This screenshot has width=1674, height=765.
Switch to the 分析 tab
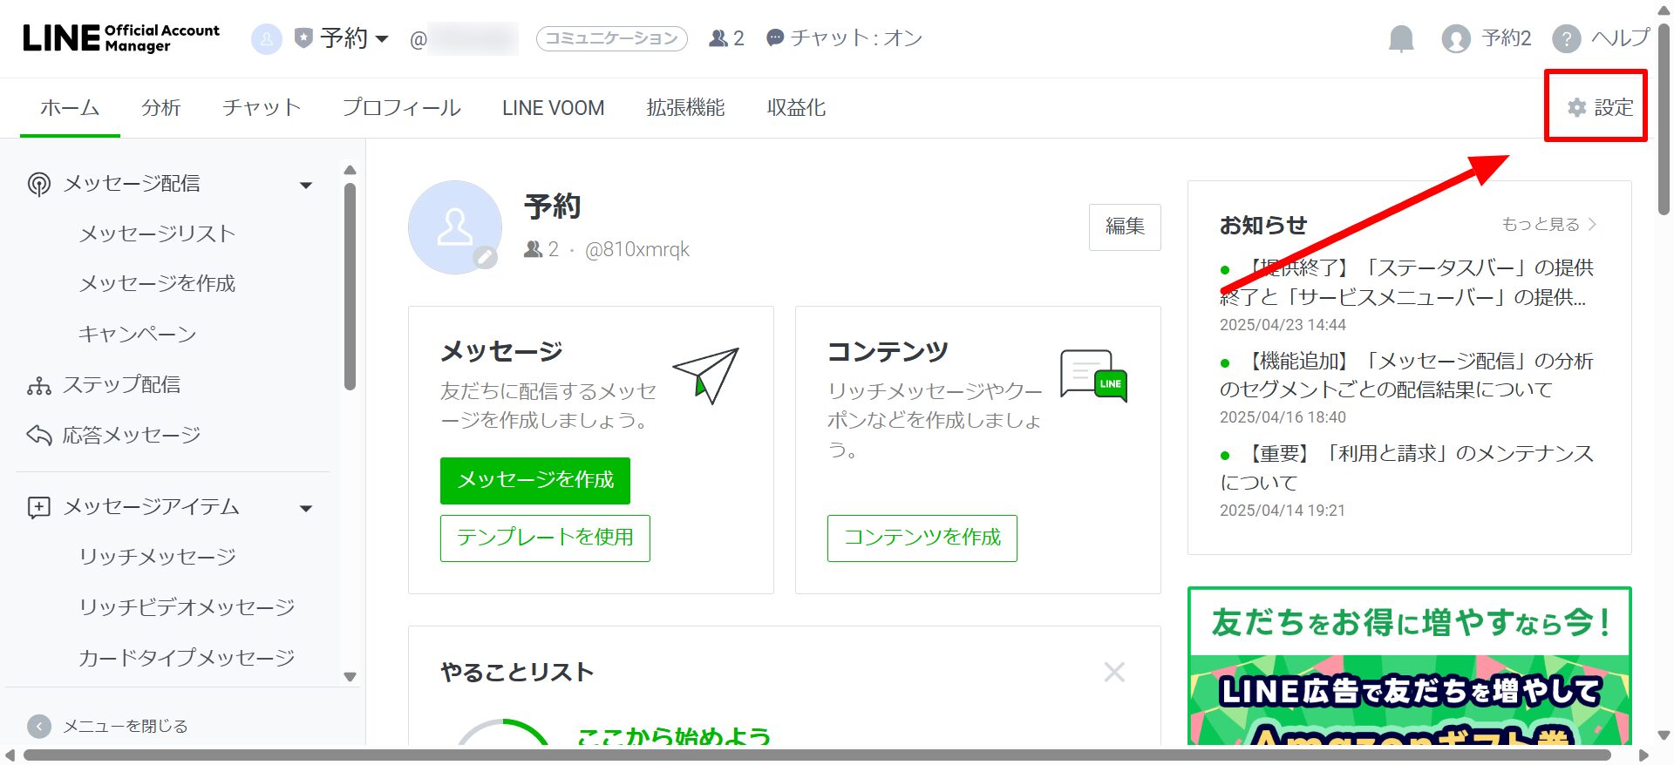161,108
